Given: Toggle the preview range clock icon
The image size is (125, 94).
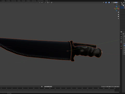Looking at the screenshot, I should (x=107, y=87).
